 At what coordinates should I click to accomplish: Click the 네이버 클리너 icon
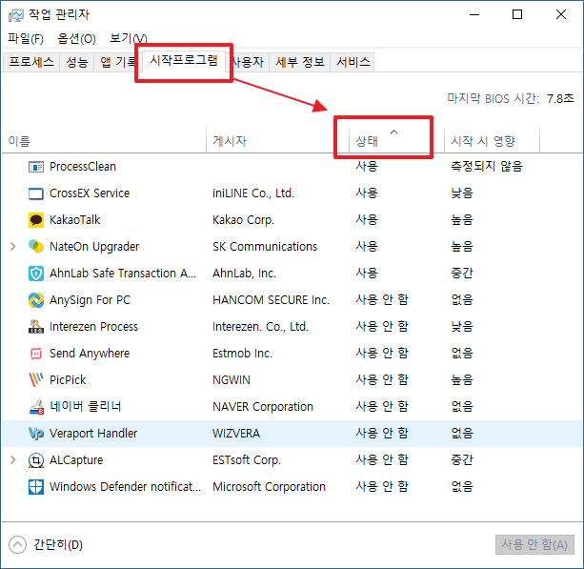click(x=36, y=407)
